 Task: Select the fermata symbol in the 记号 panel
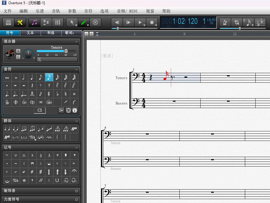74,171
